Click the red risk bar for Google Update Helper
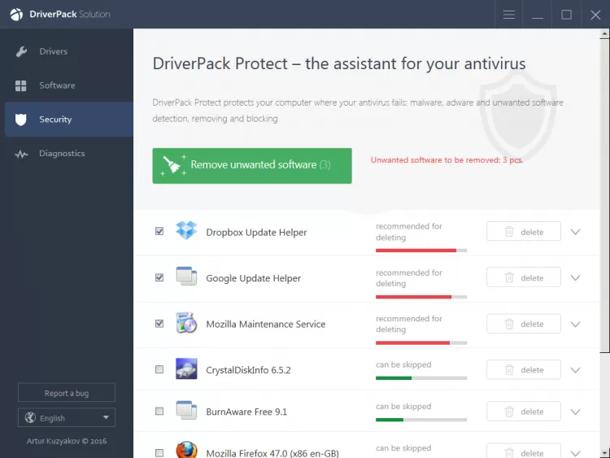Viewport: 610px width, 458px height. point(413,297)
